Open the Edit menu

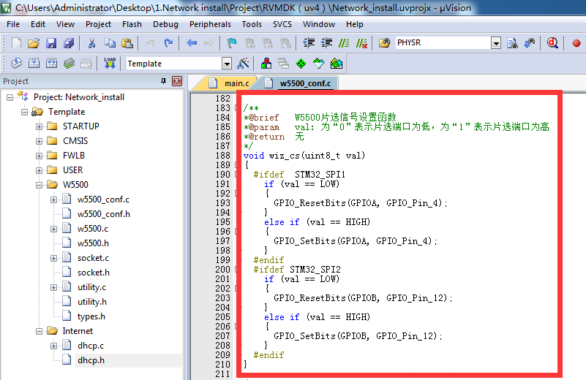click(38, 24)
